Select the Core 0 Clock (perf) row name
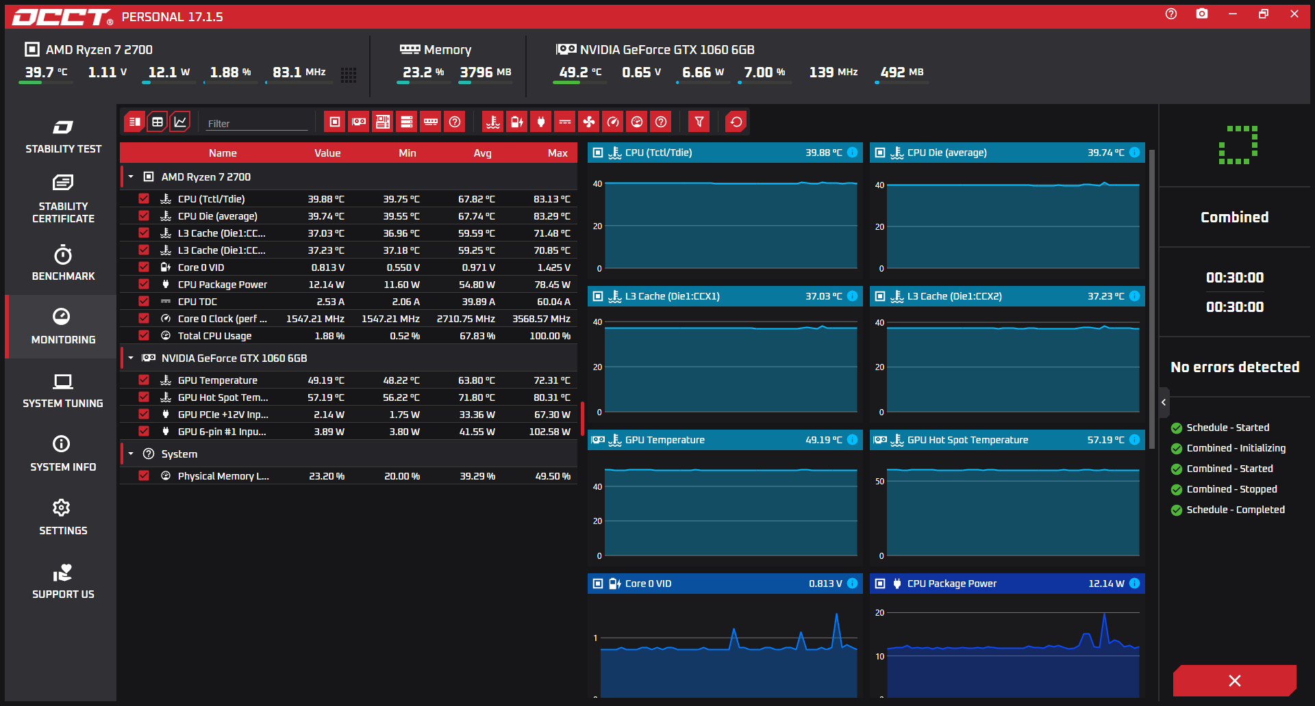This screenshot has width=1315, height=706. [223, 318]
